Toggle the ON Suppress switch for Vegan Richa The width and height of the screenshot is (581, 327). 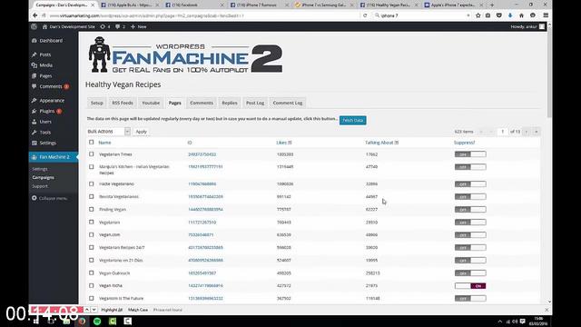(x=470, y=286)
